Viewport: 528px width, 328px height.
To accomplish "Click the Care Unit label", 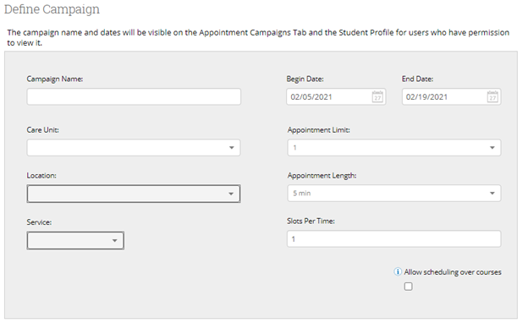I will coord(43,130).
